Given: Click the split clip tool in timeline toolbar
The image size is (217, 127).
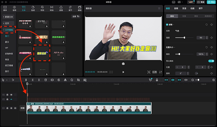Looking at the screenshot, I should click(x=26, y=80).
